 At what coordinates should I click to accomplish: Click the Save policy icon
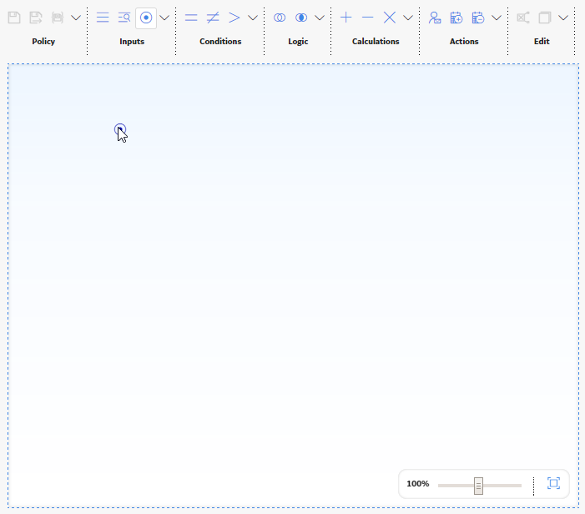click(x=14, y=18)
